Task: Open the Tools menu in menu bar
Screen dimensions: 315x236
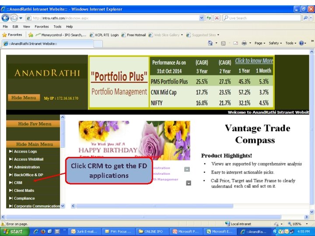Action: [57, 27]
